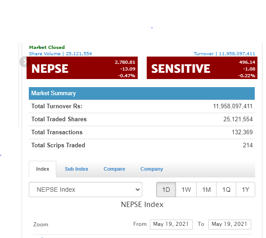Screen dimensions: 266x238
Task: Select the 1D range button
Action: point(166,190)
